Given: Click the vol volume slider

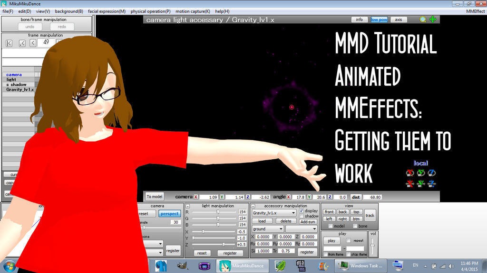Looking at the screenshot, I should pyautogui.click(x=373, y=246).
